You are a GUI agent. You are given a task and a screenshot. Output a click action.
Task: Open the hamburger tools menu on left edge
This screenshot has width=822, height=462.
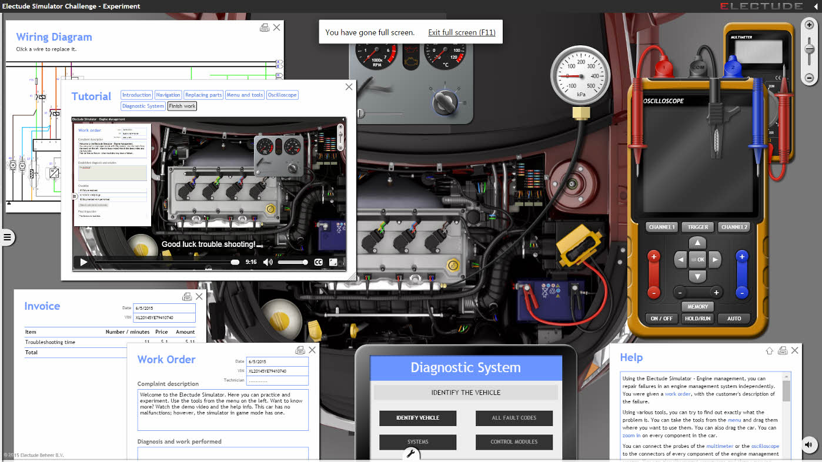7,237
